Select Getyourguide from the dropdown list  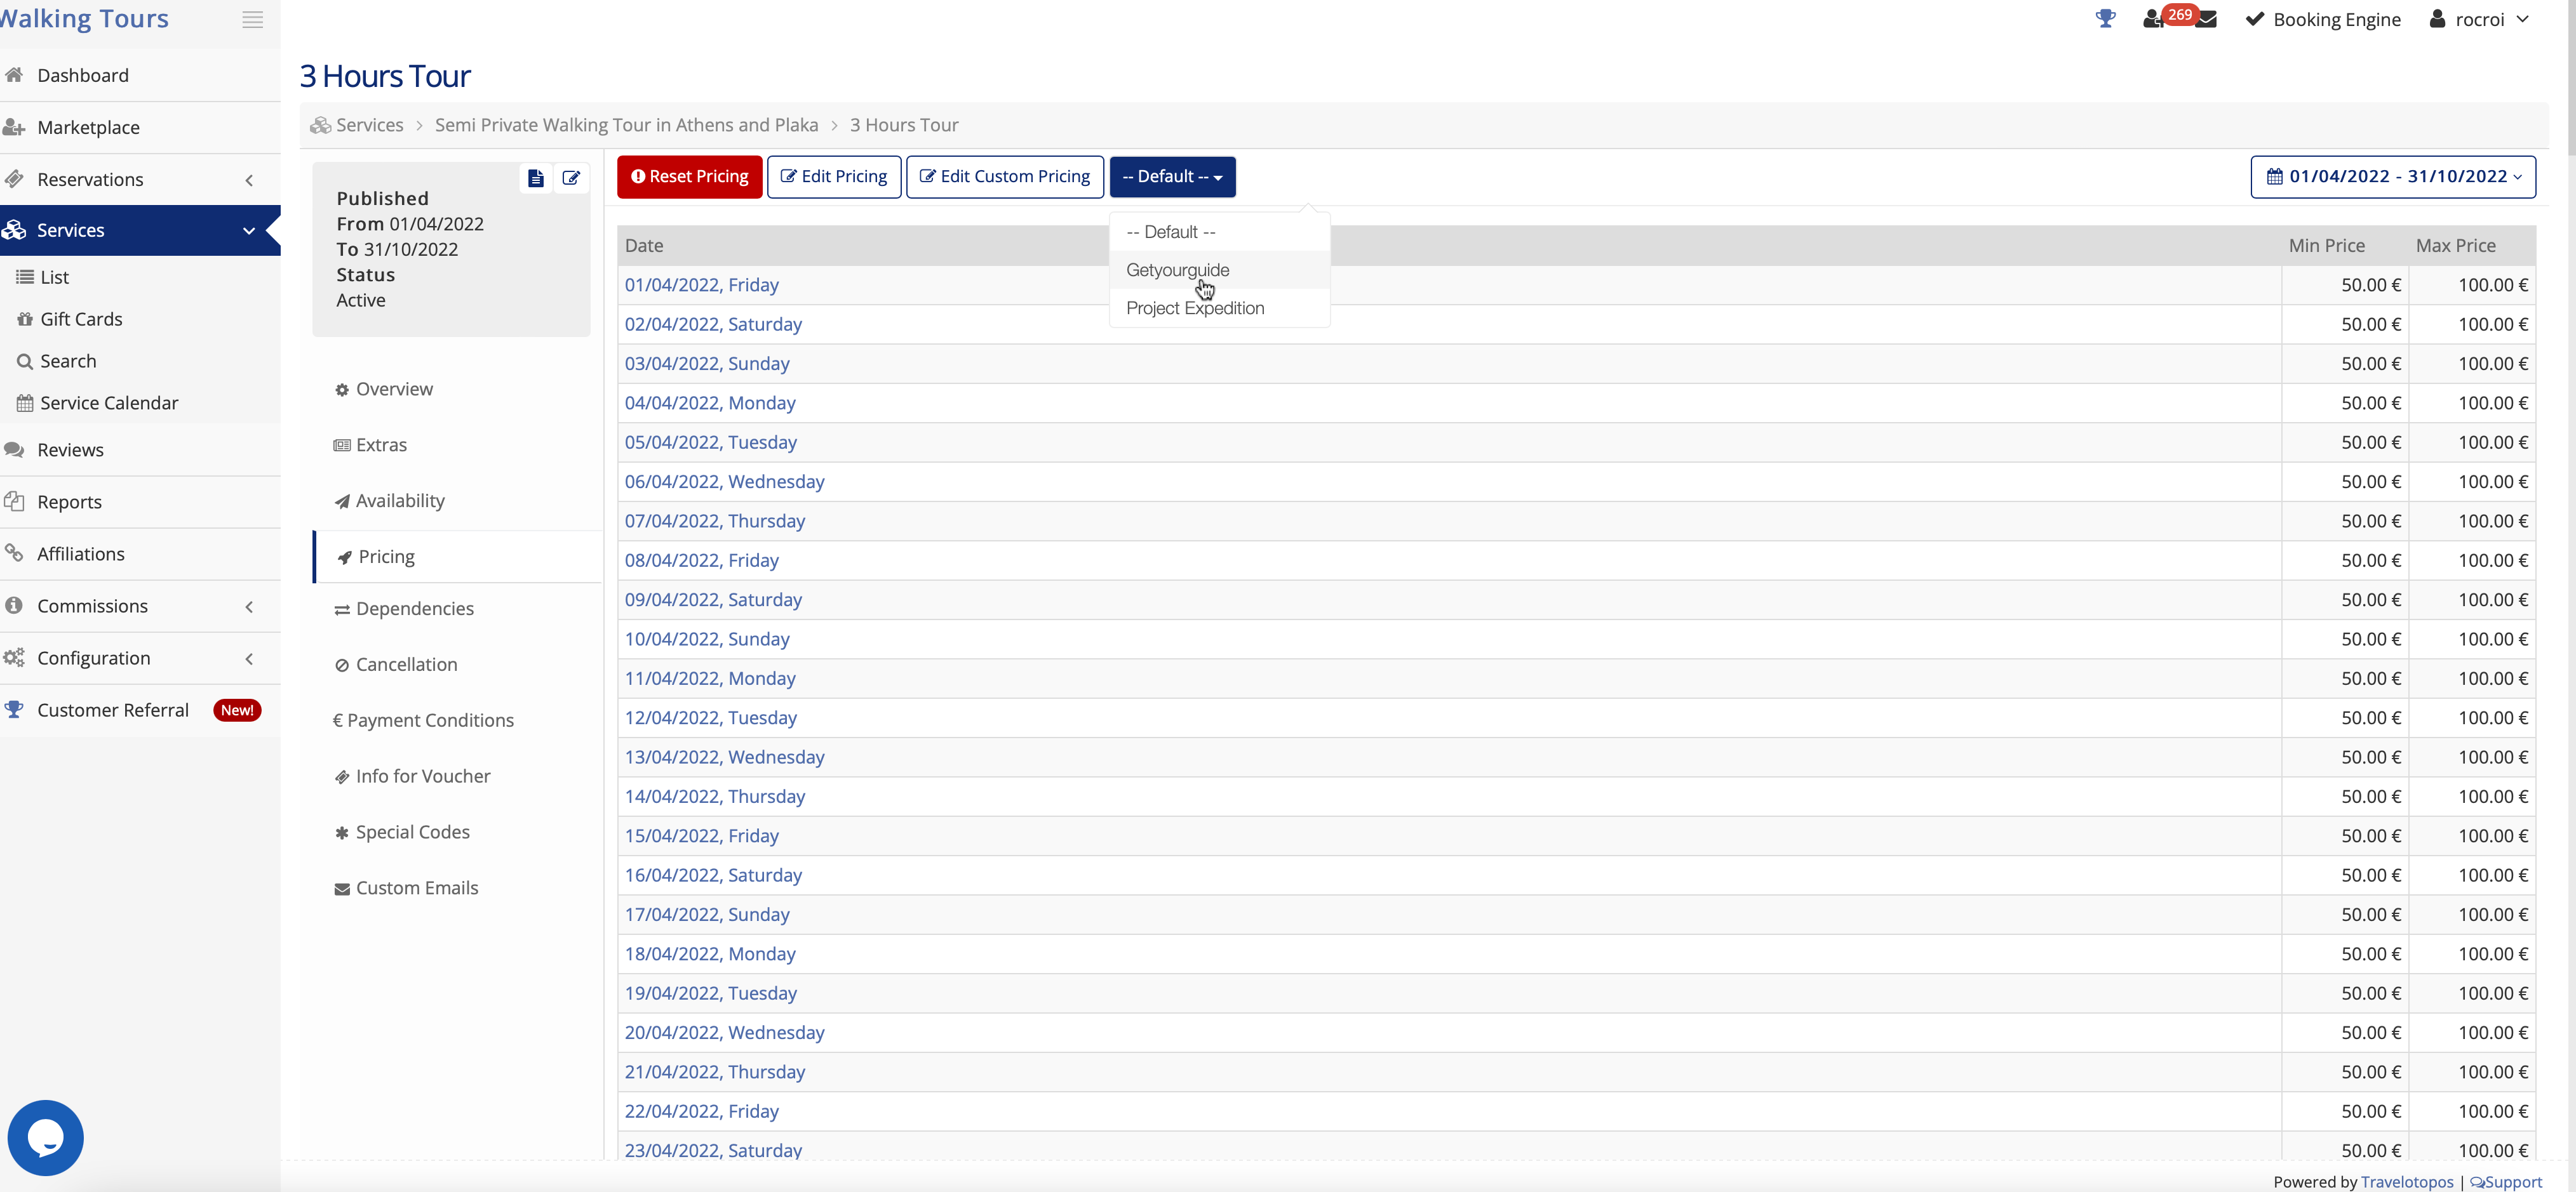pyautogui.click(x=1177, y=270)
